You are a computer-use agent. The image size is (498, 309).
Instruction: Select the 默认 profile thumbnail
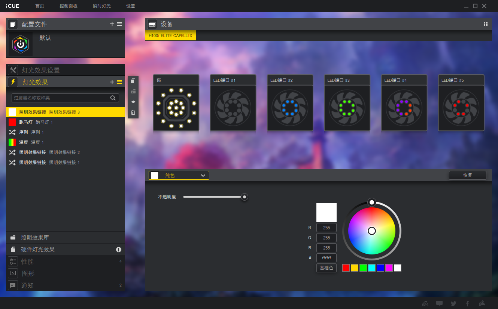click(x=21, y=44)
